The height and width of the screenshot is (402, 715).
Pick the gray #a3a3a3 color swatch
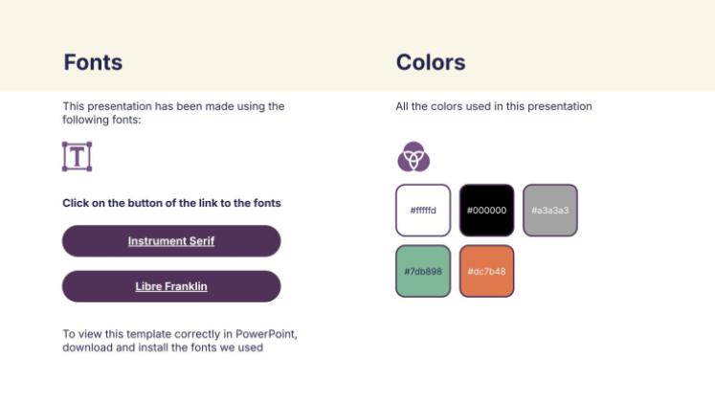550,210
